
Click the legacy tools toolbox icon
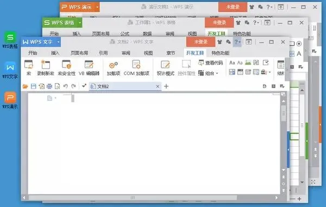click(264, 72)
